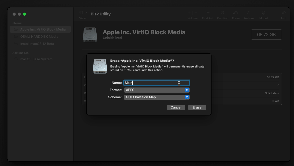294x166 pixels.
Task: Open the Format dropdown set to APFS
Action: [x=157, y=90]
